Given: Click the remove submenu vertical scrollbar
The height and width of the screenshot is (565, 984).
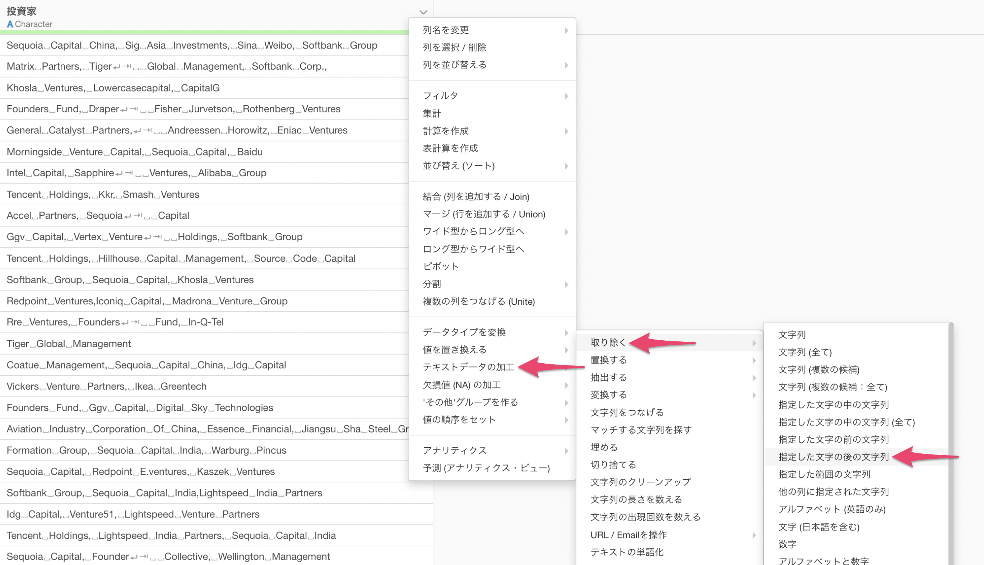Looking at the screenshot, I should (x=951, y=444).
